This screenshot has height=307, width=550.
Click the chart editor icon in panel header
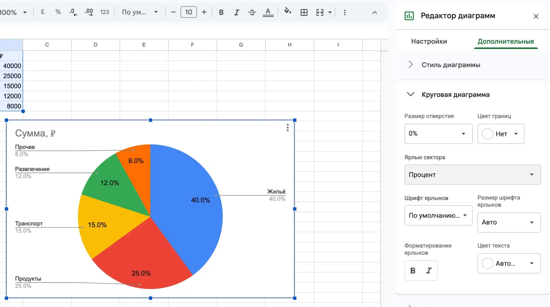click(x=409, y=16)
